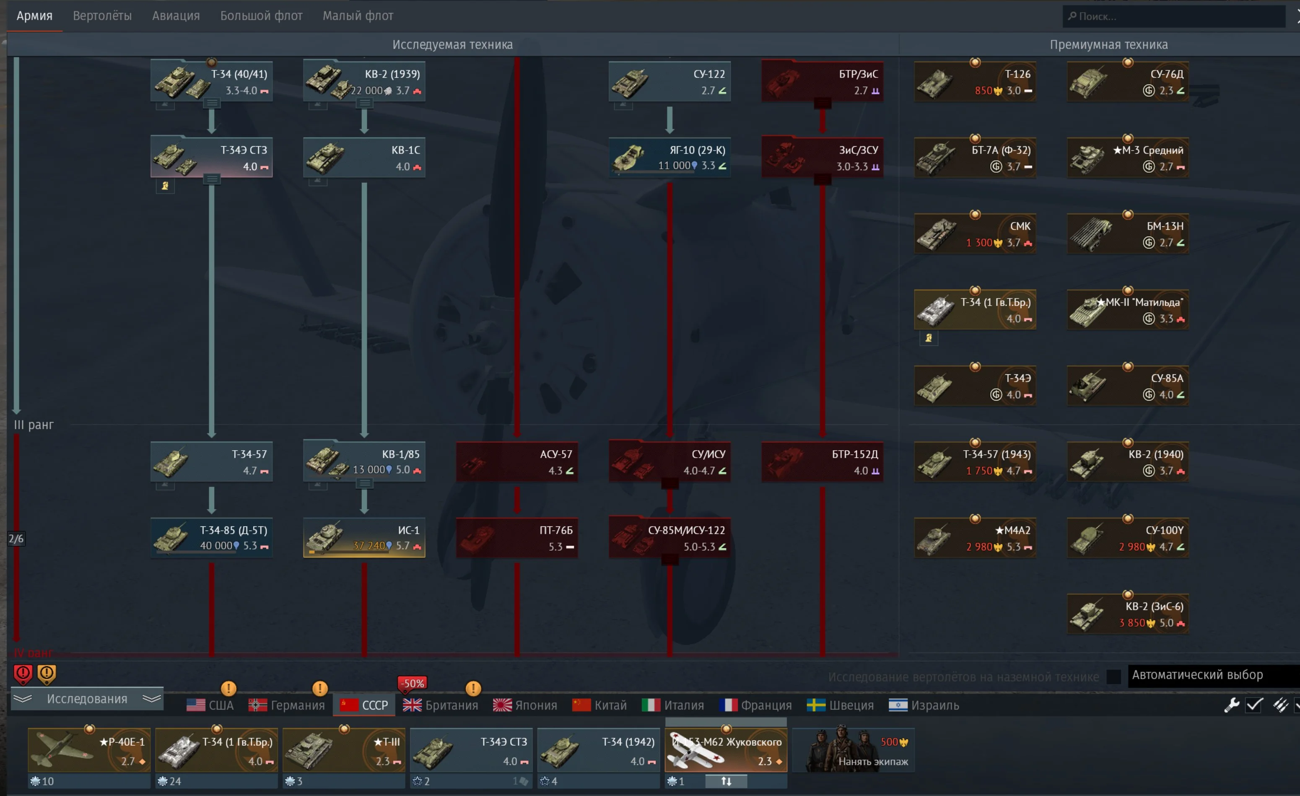1300x796 pixels.
Task: Click the ИС-1 tank research card
Action: pos(364,537)
